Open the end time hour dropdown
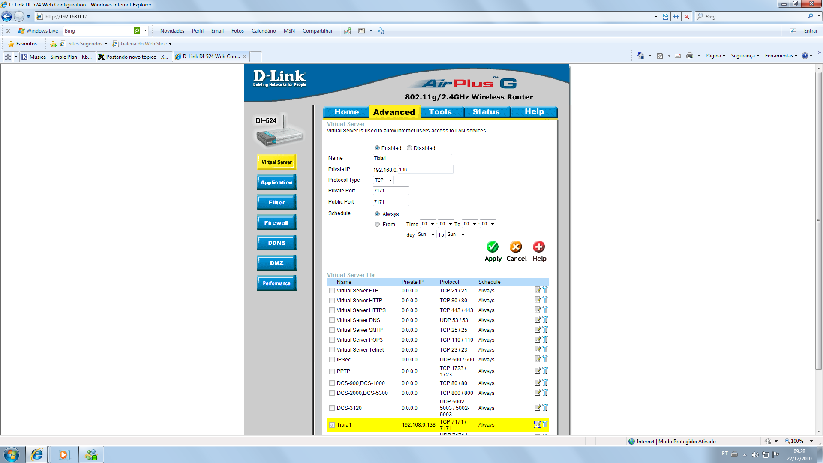Screen dimensions: 823x463 470,224
